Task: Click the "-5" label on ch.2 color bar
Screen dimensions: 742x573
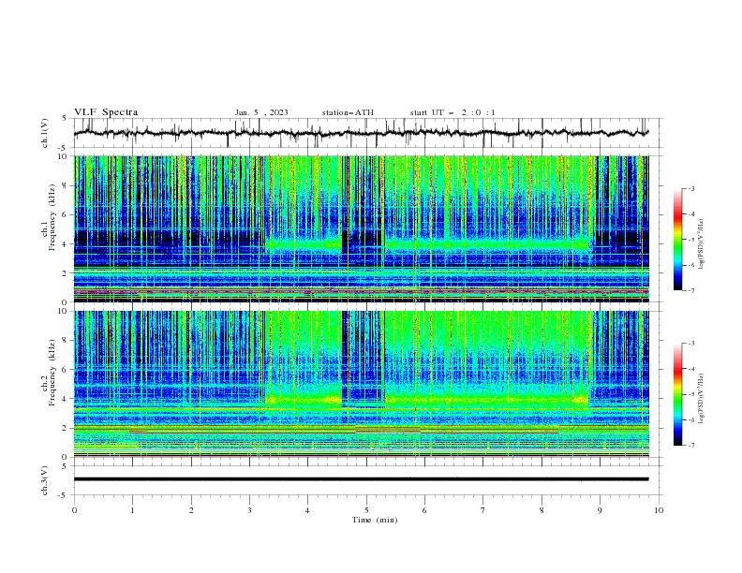Action: 691,394
